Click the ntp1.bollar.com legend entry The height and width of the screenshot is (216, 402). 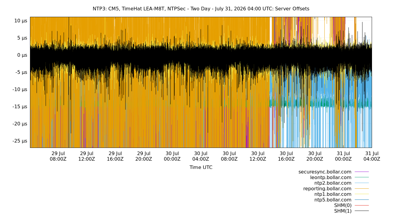333,194
